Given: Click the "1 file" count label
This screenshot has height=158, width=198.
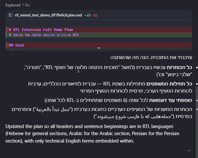Looking at the screenshot, I should [x=26, y=5].
